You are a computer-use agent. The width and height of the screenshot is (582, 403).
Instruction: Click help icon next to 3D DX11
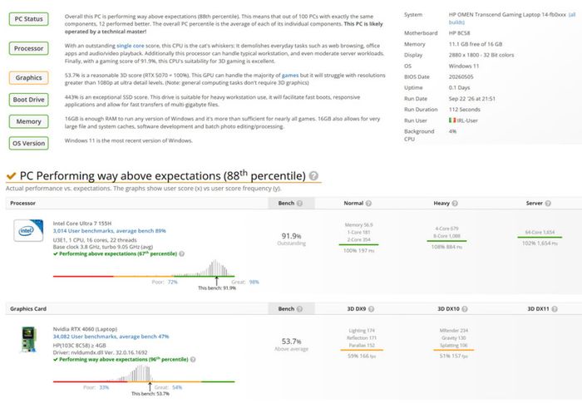(x=555, y=309)
